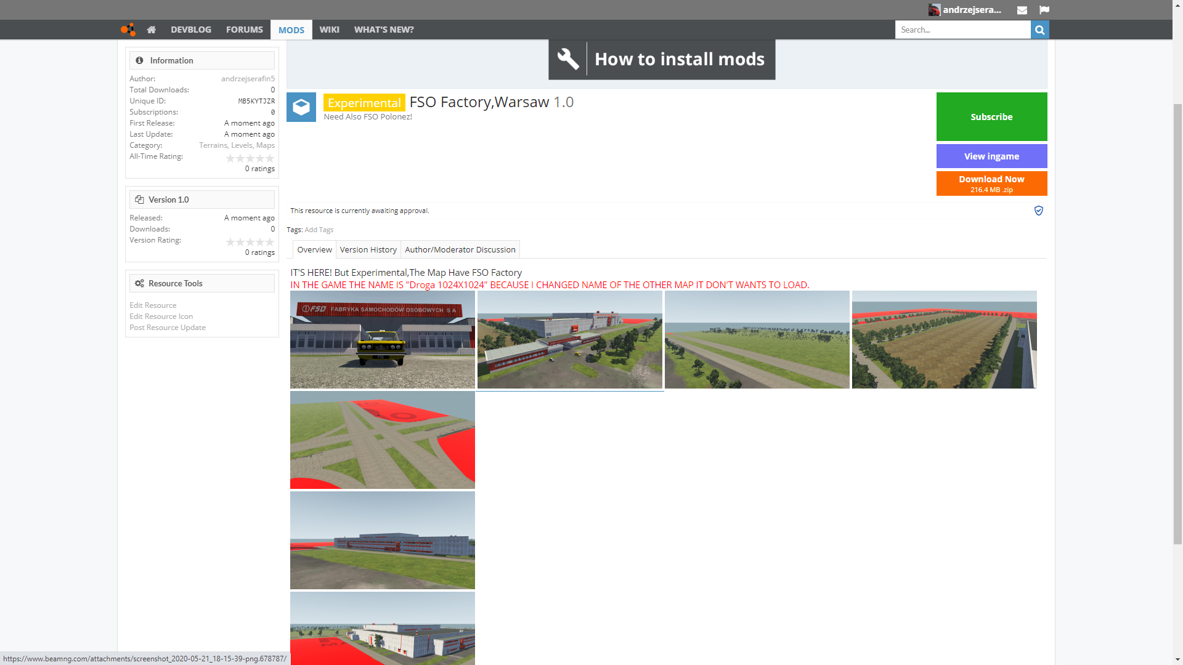Image resolution: width=1183 pixels, height=665 pixels.
Task: Click the green Subscribe button
Action: click(x=991, y=116)
